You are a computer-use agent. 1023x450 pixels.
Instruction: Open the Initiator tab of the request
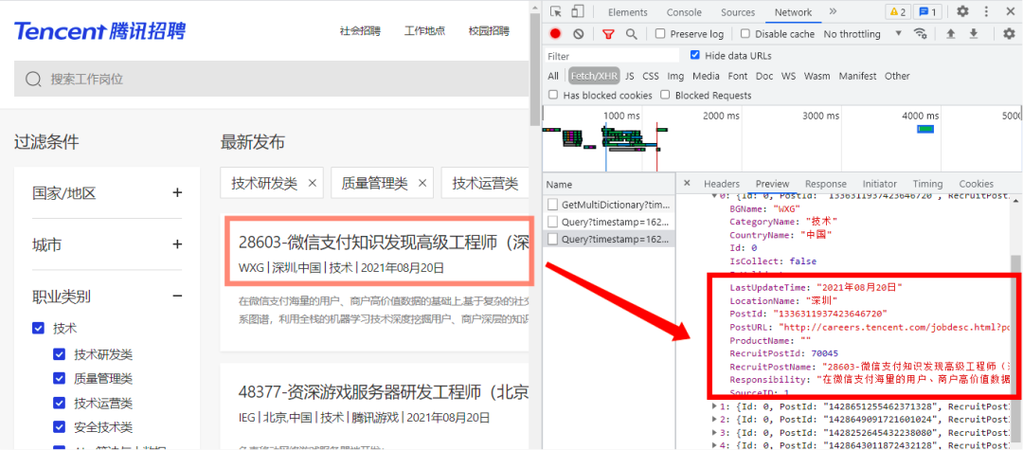tap(879, 184)
